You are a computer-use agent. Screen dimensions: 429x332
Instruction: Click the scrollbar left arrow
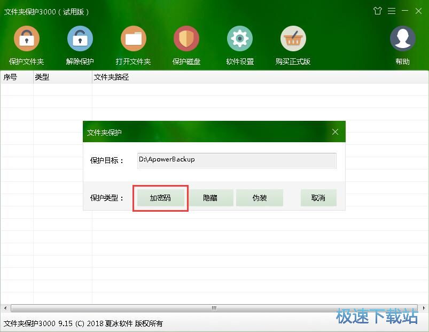coord(5,308)
